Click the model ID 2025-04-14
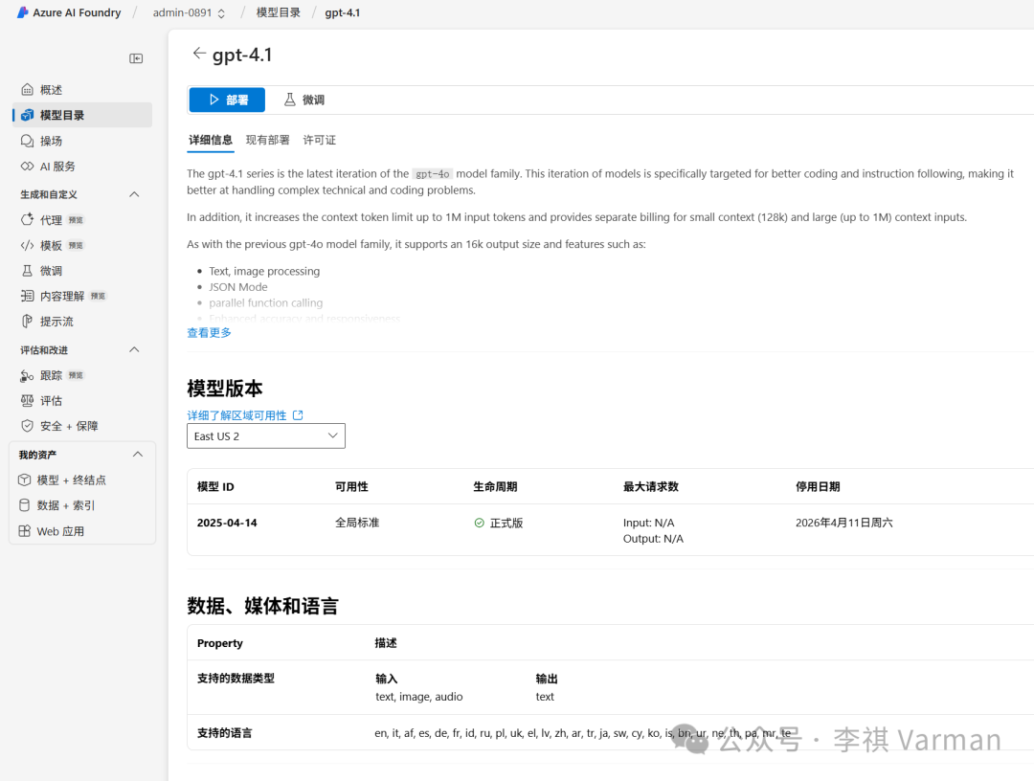 point(227,523)
